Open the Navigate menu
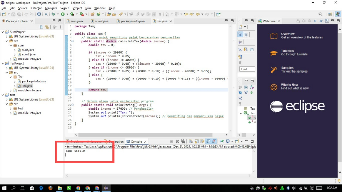Screen dimensions: 342x192 pos(51,8)
